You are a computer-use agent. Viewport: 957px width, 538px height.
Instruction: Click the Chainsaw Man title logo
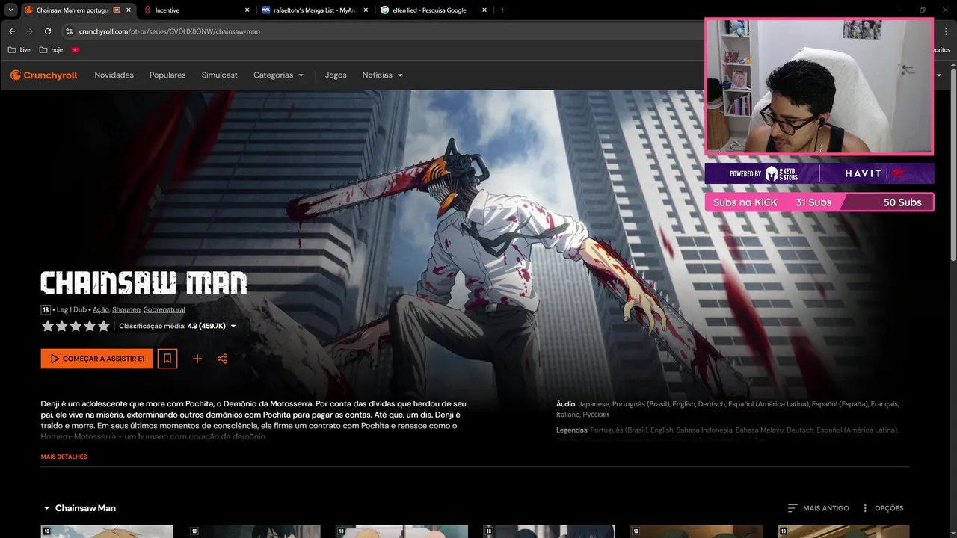click(x=144, y=283)
